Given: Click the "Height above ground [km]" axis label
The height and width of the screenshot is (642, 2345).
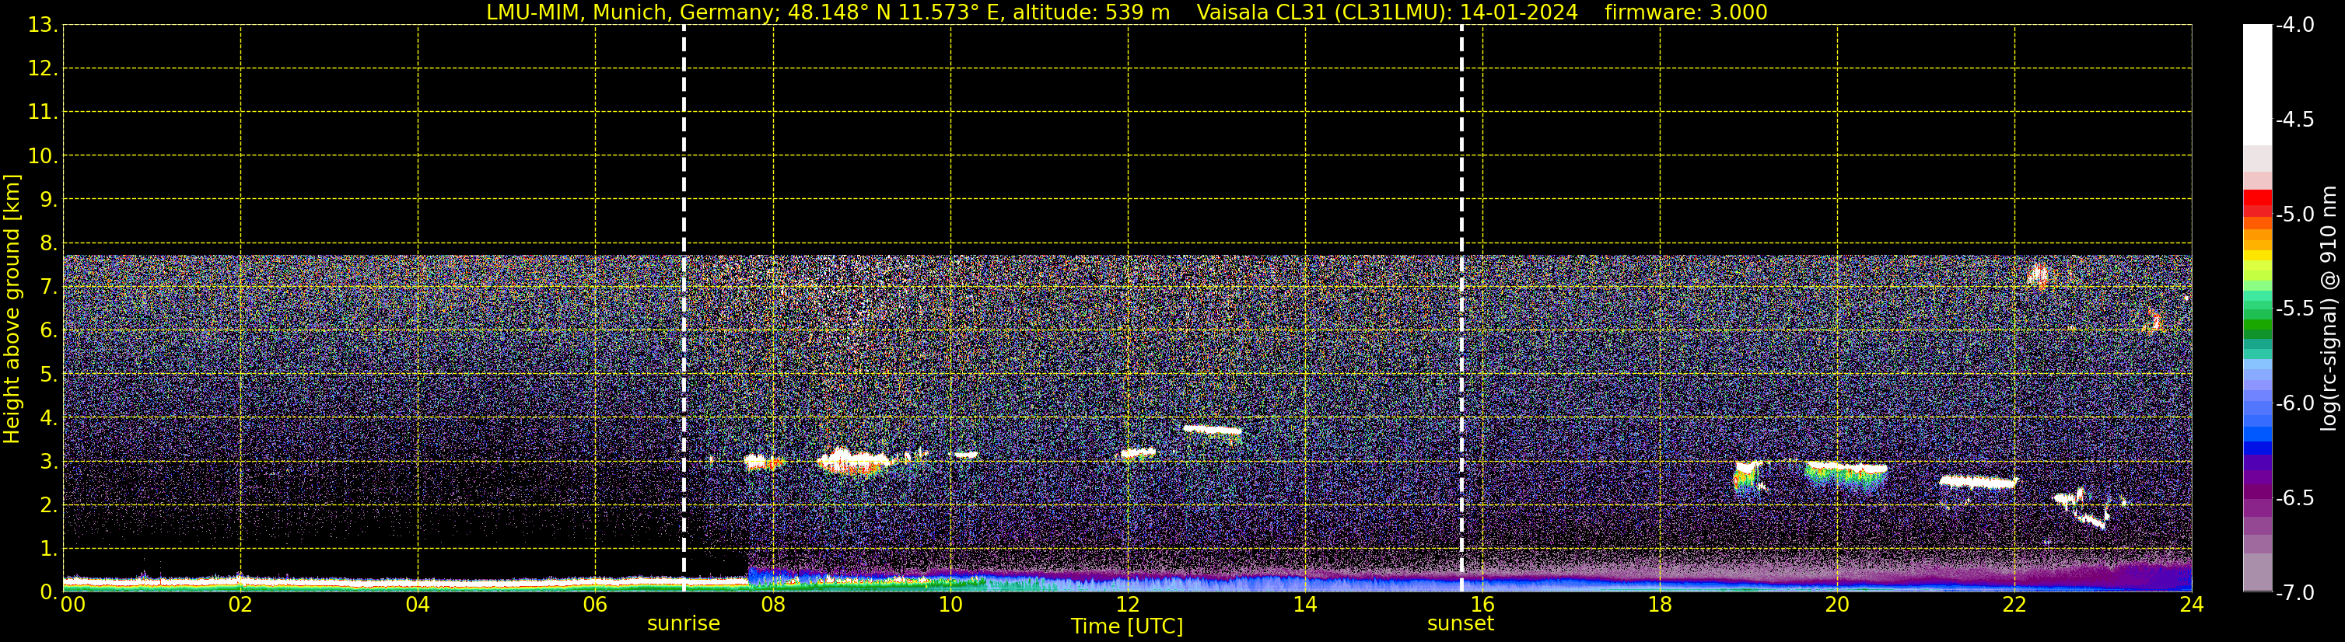Looking at the screenshot, I should (12, 309).
